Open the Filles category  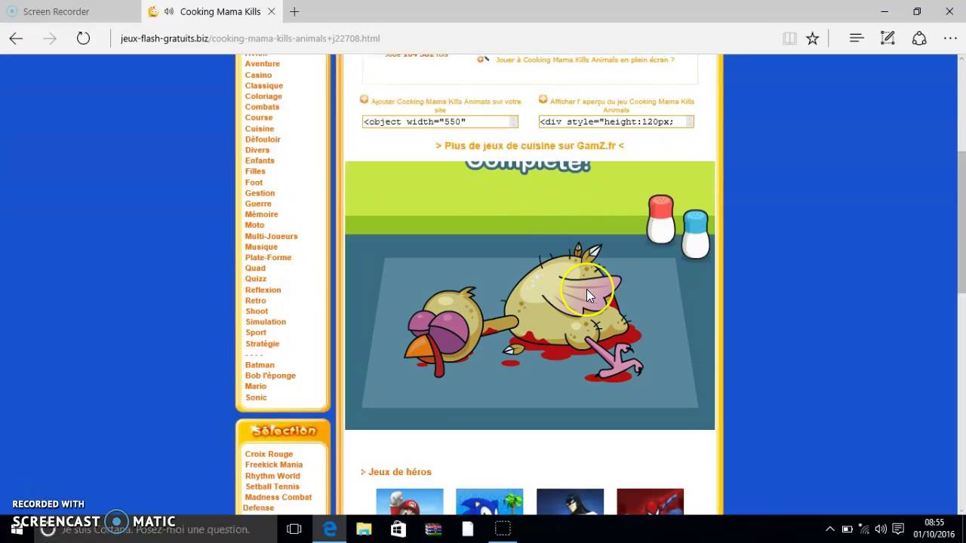[x=255, y=171]
